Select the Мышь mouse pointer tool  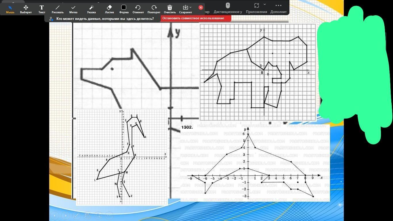pyautogui.click(x=10, y=9)
